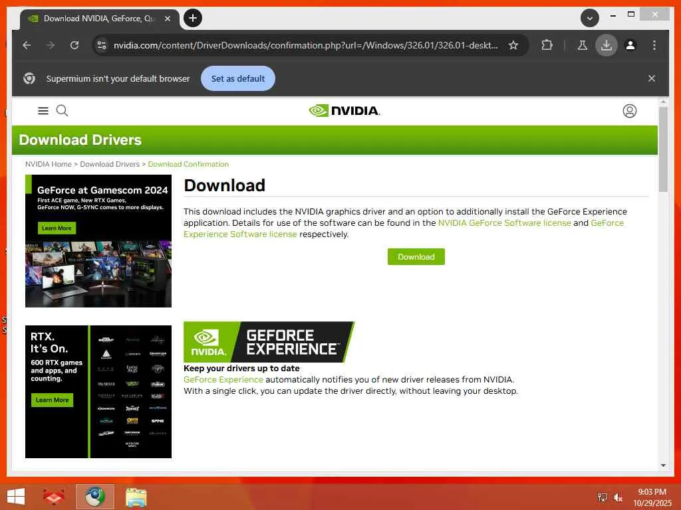Viewport: 681px width, 510px height.
Task: Click the NVIDIA logo
Action: point(344,111)
